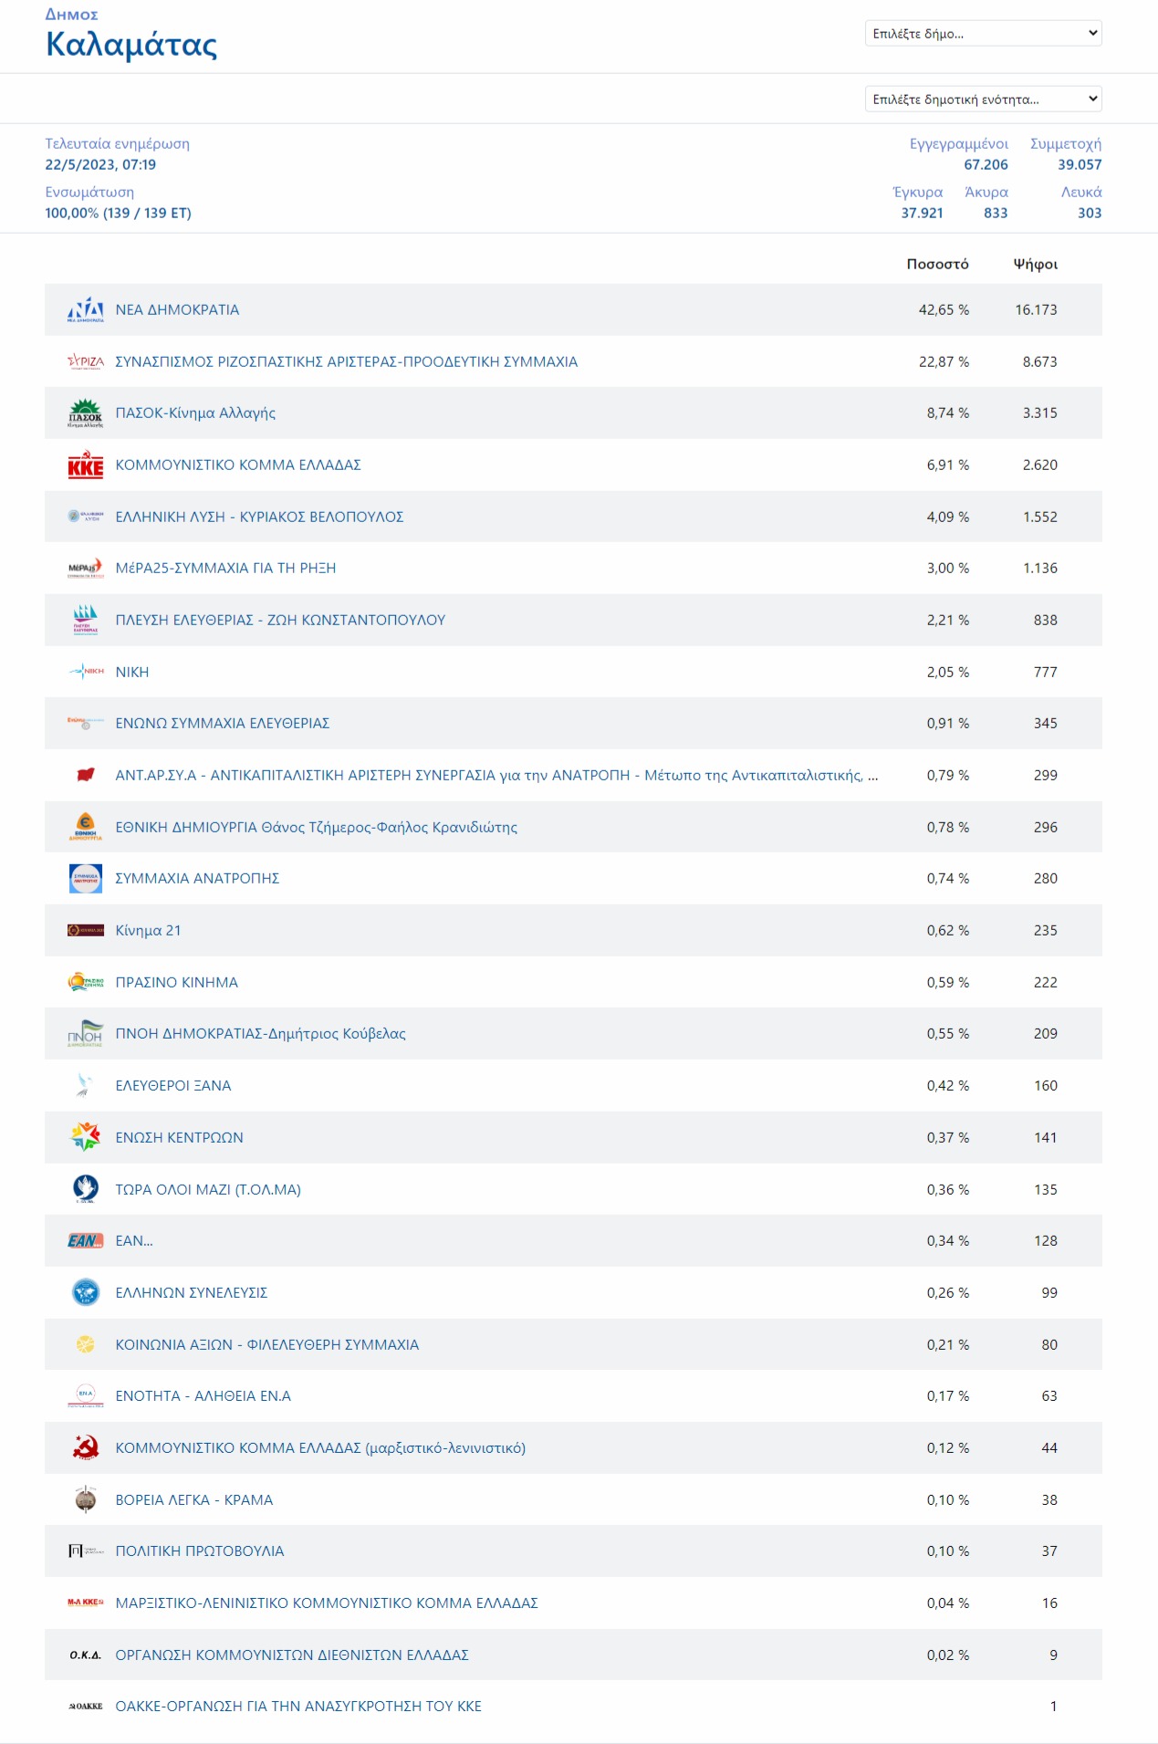Click the Plefsi Eleftherias sailboat logo

pyautogui.click(x=86, y=620)
